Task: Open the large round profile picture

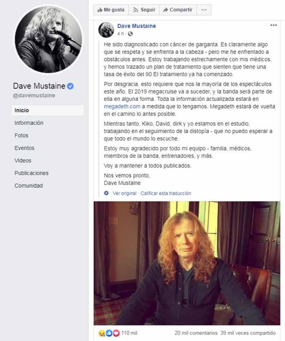Action: point(48,39)
